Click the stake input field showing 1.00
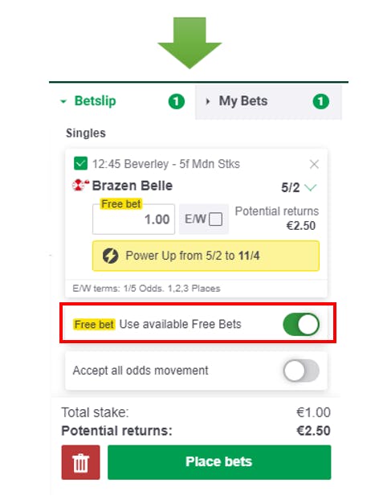Screen dimensions: 379x496 tap(133, 219)
